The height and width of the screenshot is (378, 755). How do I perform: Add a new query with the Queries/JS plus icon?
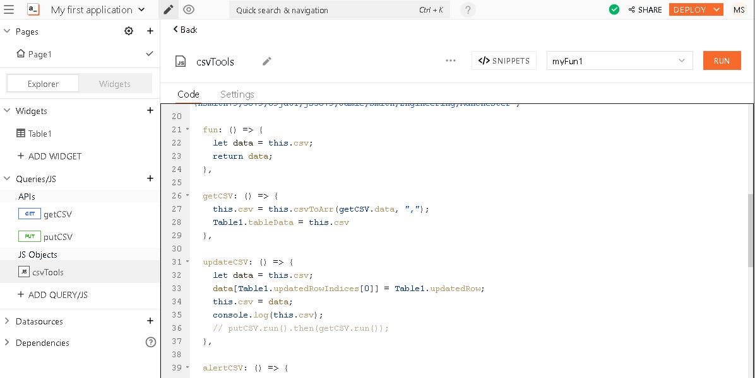[x=150, y=178]
